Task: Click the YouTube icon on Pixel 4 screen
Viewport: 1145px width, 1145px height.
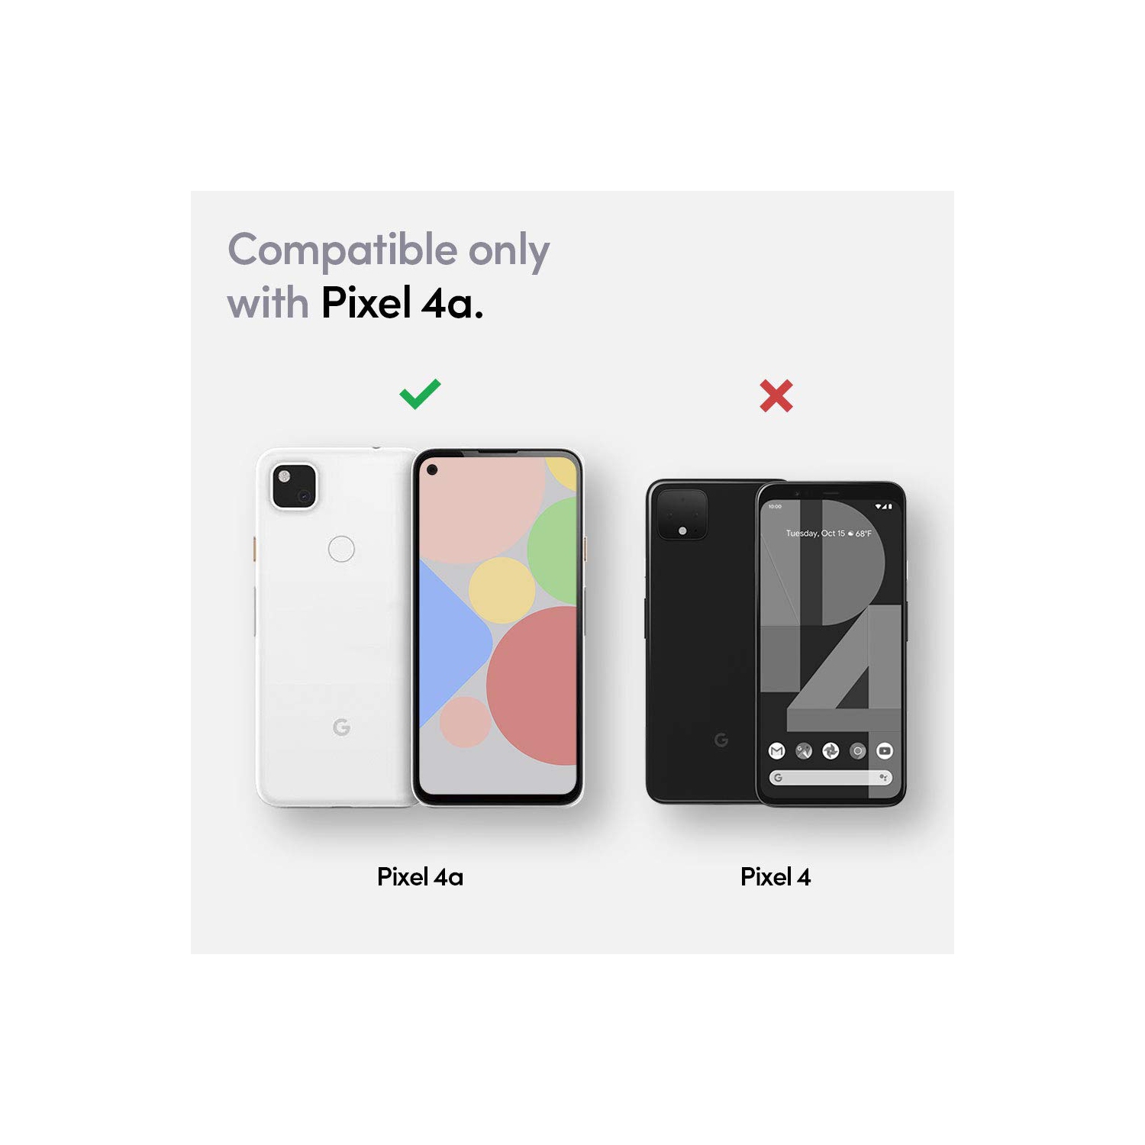Action: 885,751
